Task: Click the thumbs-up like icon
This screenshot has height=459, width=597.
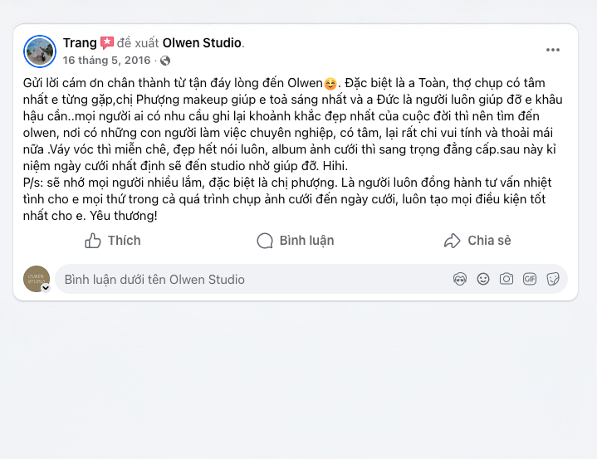Action: 93,241
